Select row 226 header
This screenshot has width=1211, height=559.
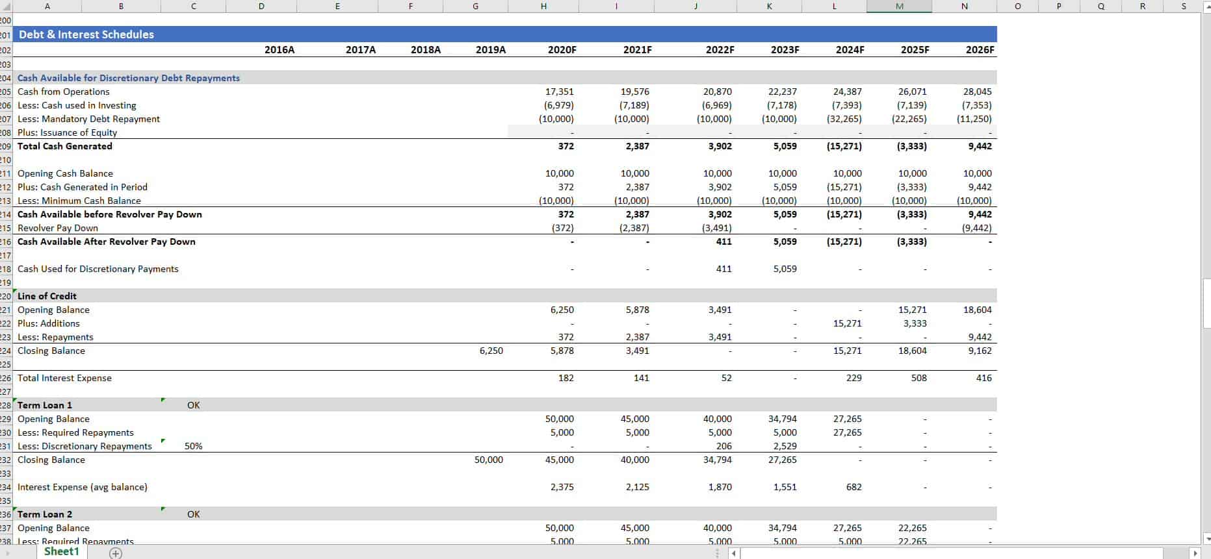coord(6,378)
